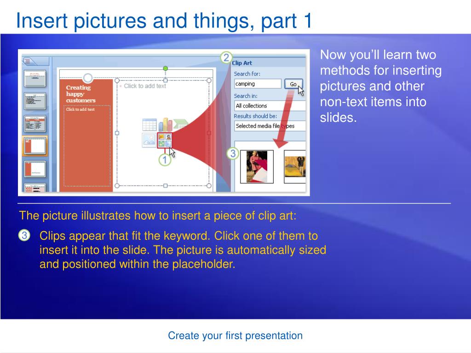
Task: Click the 'Results should be:' label
Action: tap(255, 116)
